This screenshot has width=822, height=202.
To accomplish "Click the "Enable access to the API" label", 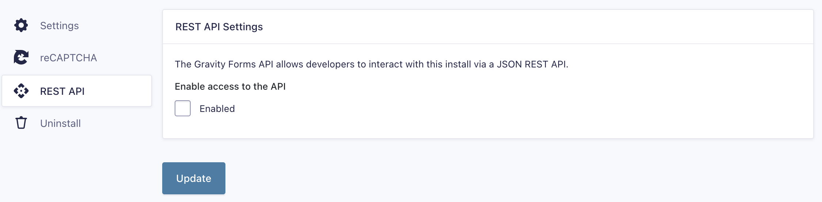I will click(230, 86).
